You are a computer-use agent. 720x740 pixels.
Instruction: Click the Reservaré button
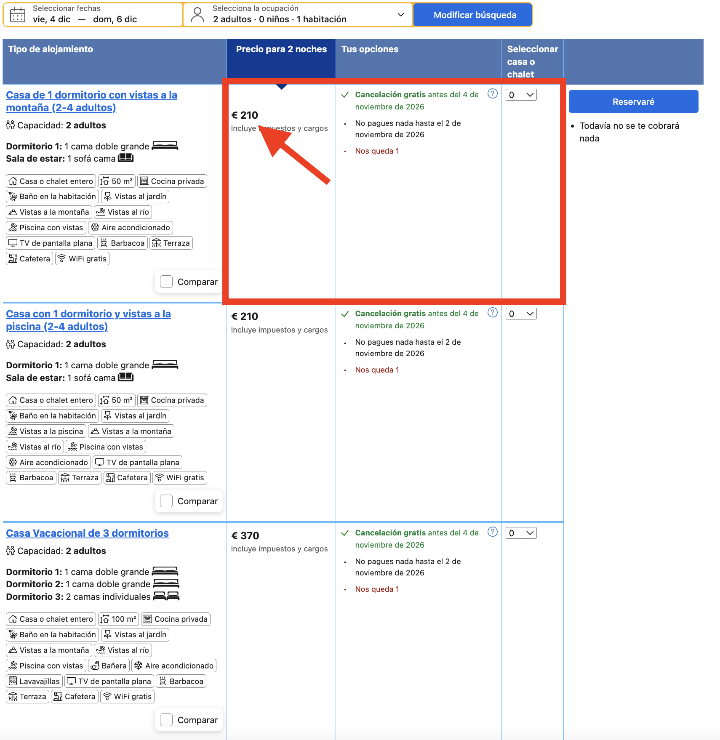point(633,101)
